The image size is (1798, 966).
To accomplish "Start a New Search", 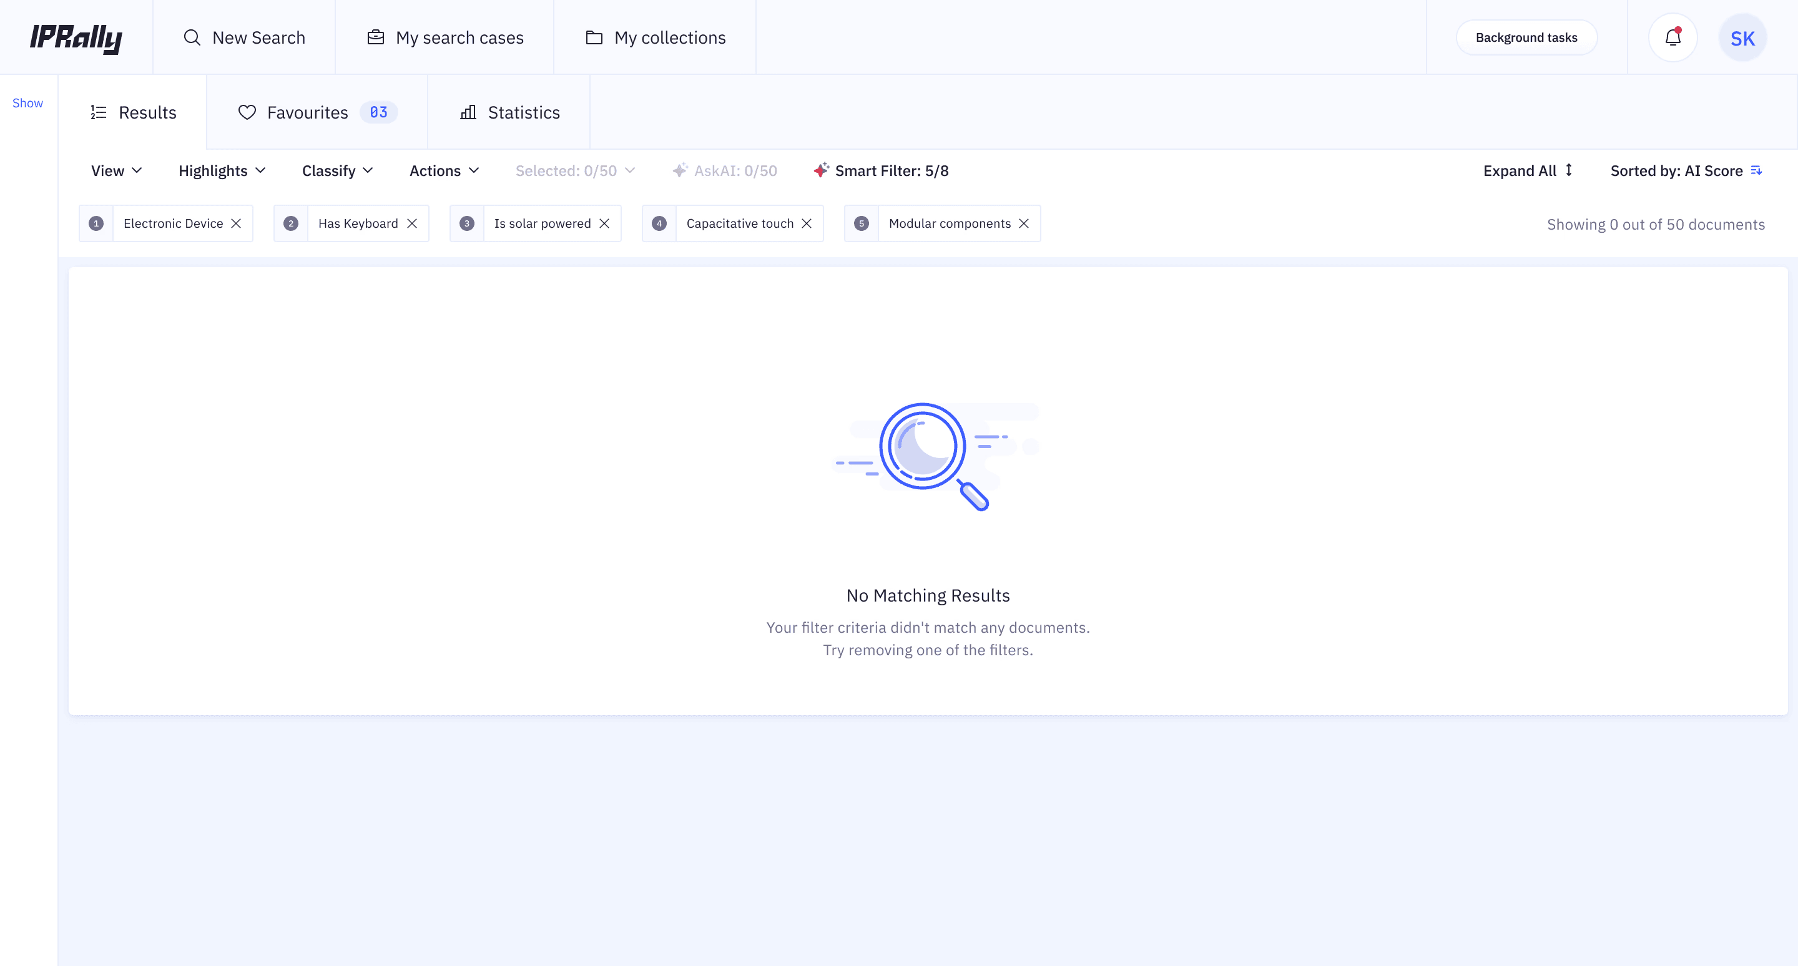I will pos(244,37).
